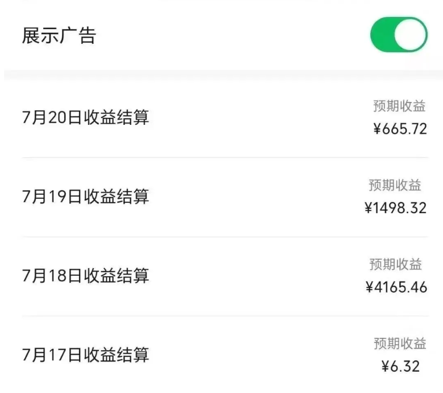Select the July 20 settlement date text
The image size is (443, 393).
(87, 118)
